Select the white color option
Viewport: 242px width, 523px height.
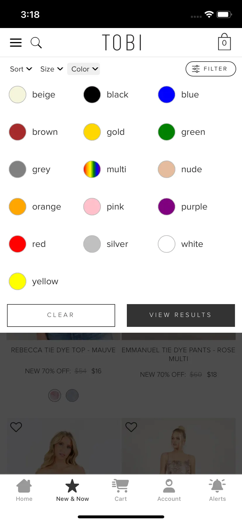(x=180, y=244)
